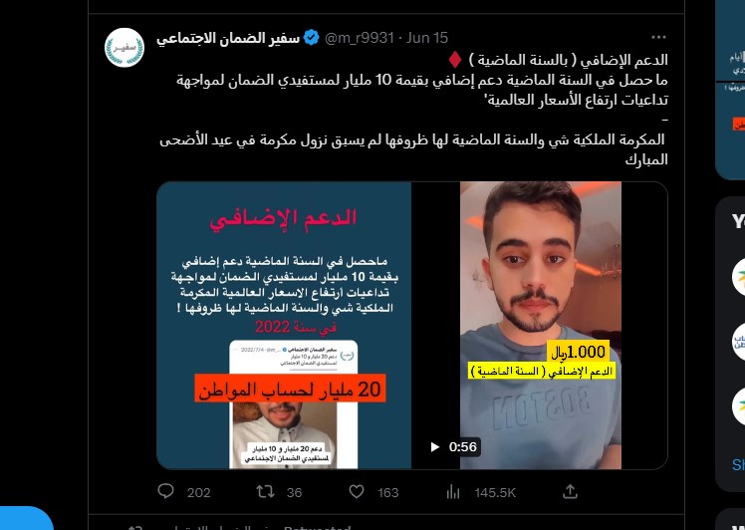Retweet the post with 36 retweets

pos(265,491)
